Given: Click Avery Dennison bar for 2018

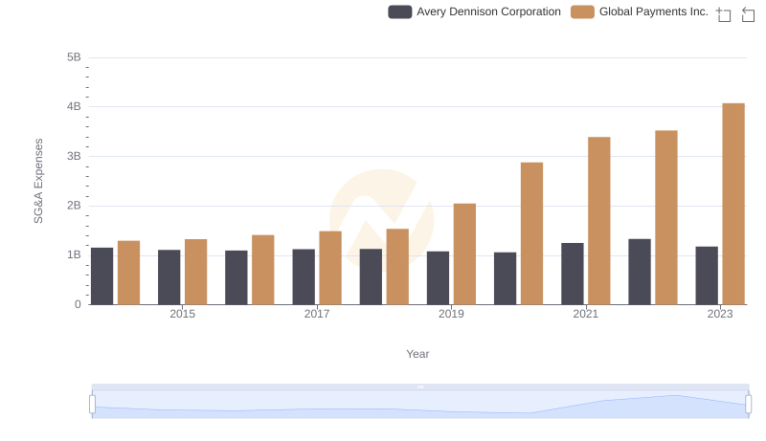Looking at the screenshot, I should [371, 276].
